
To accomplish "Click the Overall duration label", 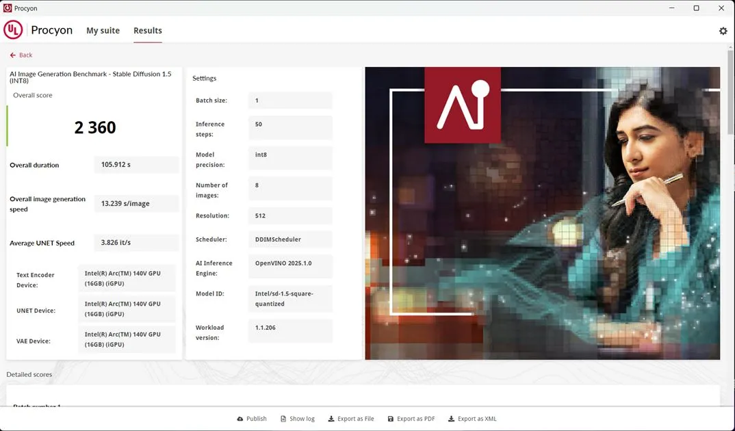I will pos(34,166).
